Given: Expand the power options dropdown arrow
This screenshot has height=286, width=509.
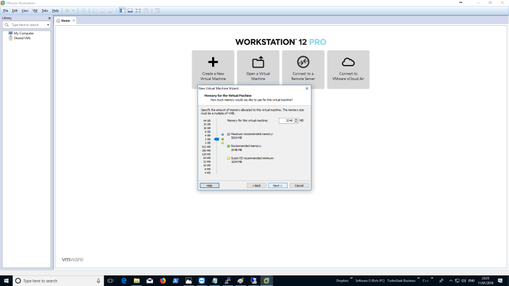Looking at the screenshot, I should [x=74, y=11].
